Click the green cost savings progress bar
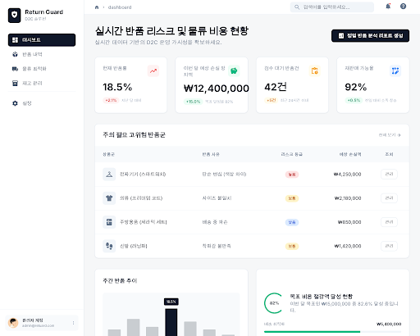The width and height of the screenshot is (420, 336). [x=312, y=332]
